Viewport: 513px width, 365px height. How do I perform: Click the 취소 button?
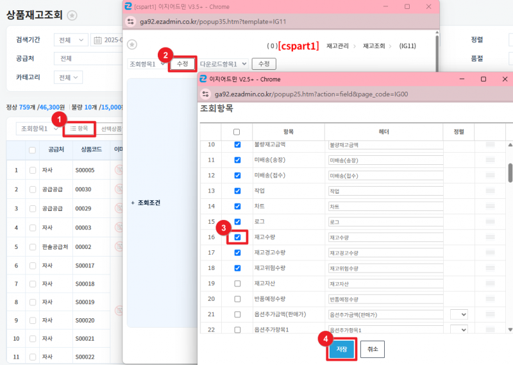(373, 348)
